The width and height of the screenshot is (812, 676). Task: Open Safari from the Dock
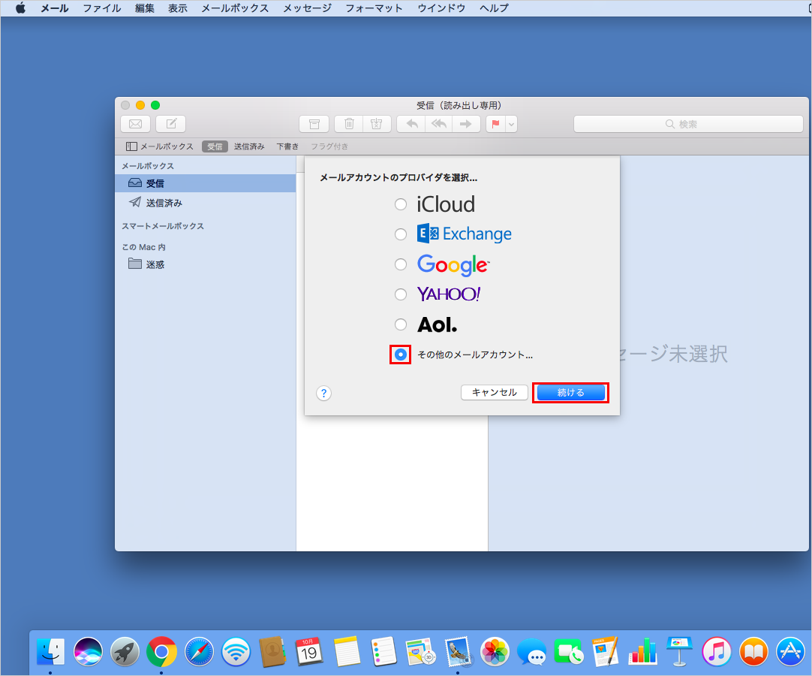(198, 651)
